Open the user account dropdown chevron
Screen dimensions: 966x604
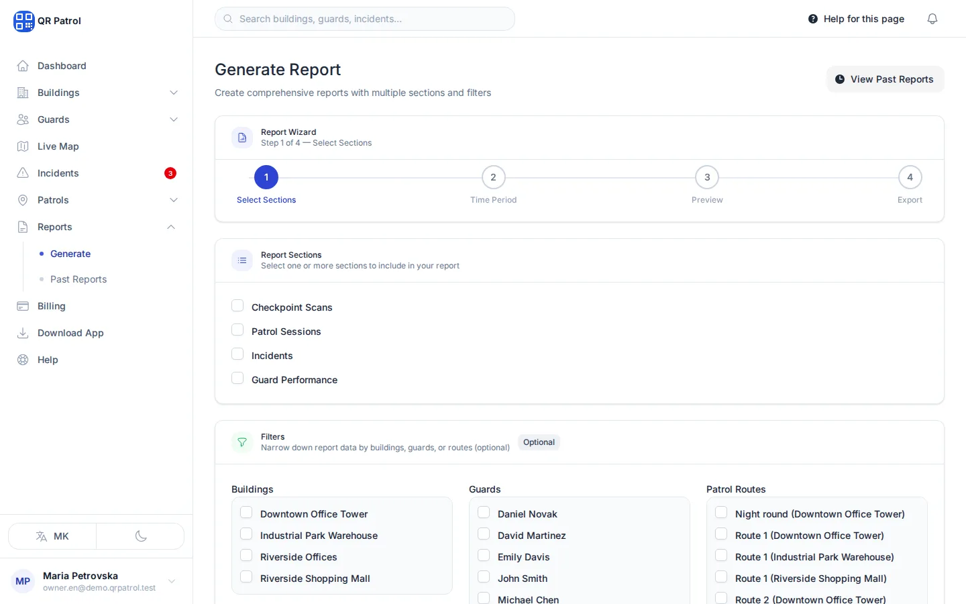pos(172,581)
